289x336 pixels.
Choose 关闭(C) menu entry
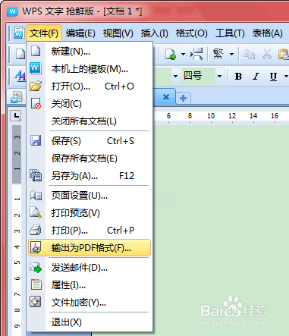(x=90, y=104)
